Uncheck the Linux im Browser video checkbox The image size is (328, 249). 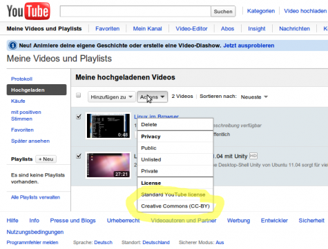[79, 117]
